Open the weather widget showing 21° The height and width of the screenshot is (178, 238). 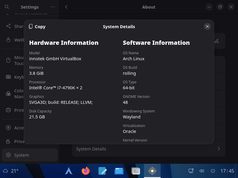tap(11, 171)
